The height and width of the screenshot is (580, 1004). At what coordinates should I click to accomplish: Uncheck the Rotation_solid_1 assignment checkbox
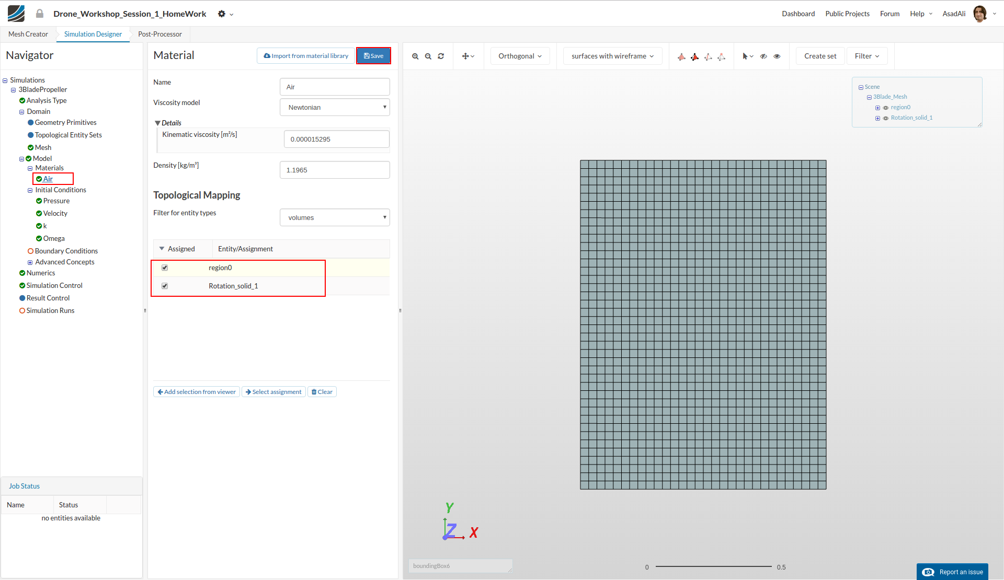(x=165, y=286)
